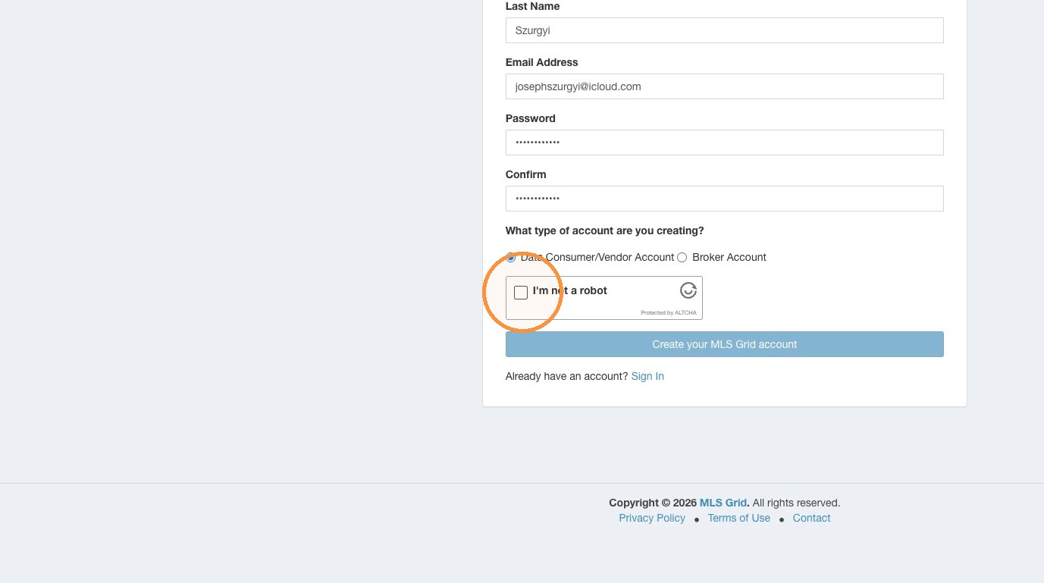
Task: Click into the Email Address field
Action: [x=725, y=86]
